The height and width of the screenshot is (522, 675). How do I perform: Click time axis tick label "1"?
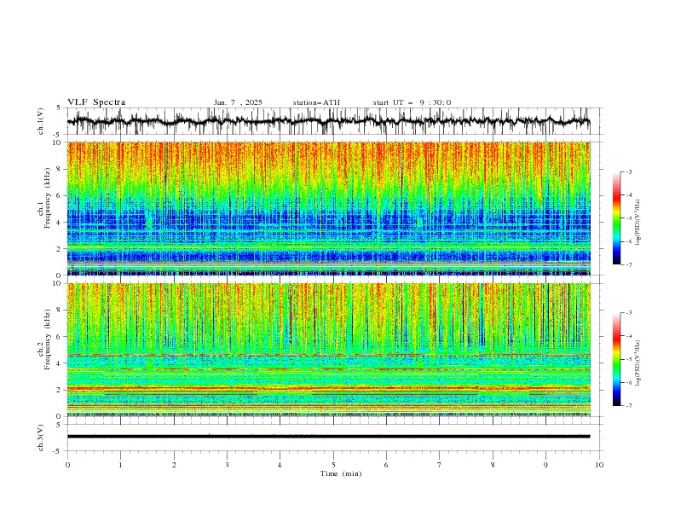(x=120, y=465)
